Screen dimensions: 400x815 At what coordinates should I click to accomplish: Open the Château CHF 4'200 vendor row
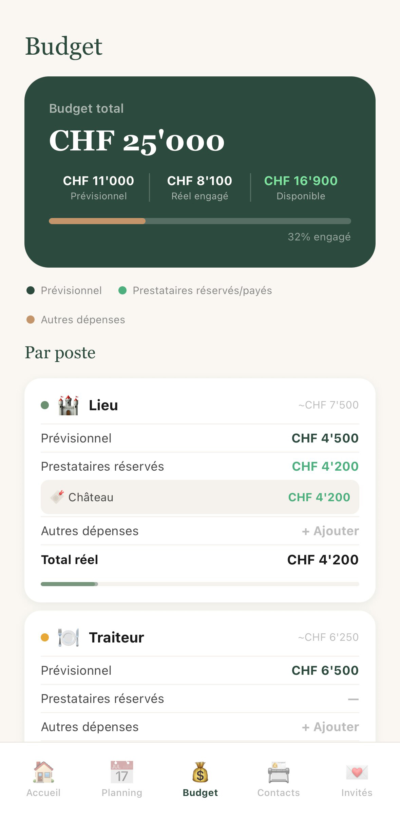pyautogui.click(x=200, y=497)
